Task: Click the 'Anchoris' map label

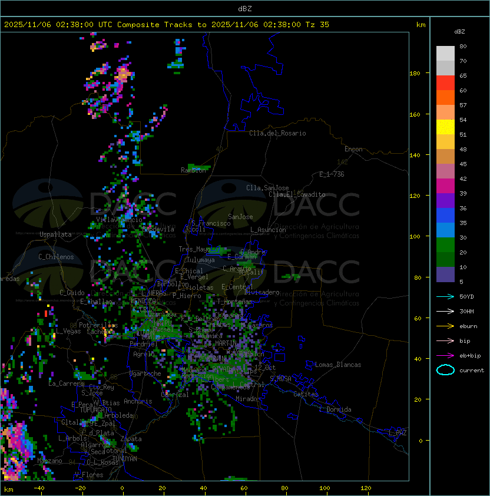Action: click(138, 401)
